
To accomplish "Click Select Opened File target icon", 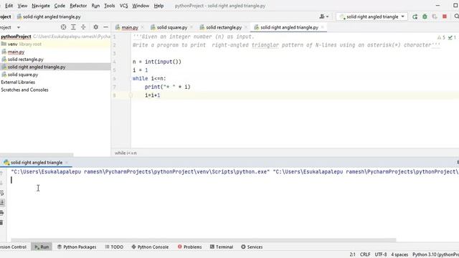I will (63, 27).
